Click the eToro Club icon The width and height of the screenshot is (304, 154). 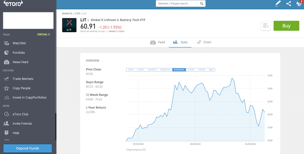6,114
